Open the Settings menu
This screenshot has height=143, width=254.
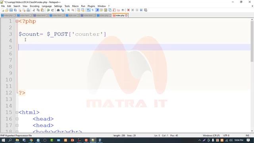coord(58,6)
